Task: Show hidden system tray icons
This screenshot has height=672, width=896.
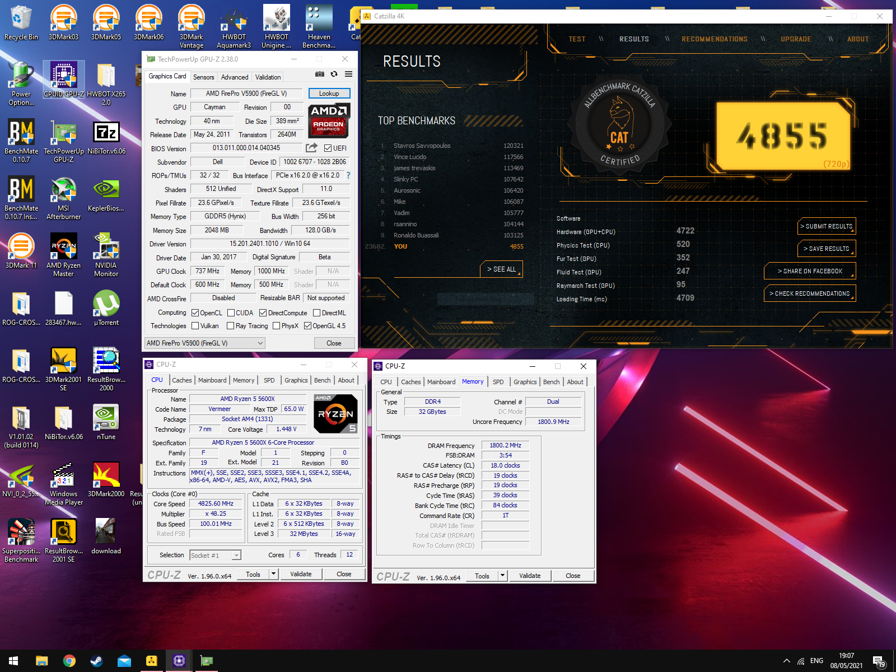Action: point(786,661)
